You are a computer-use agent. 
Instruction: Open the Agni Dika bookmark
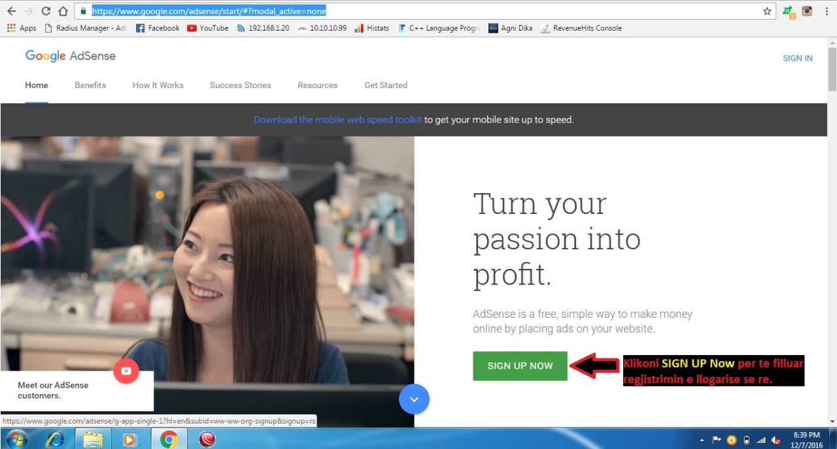click(511, 28)
